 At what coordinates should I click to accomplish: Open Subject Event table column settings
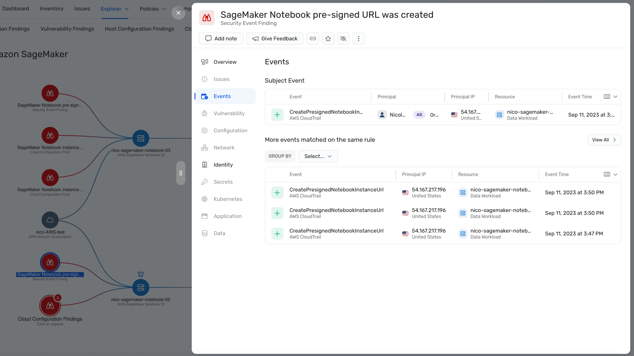611,97
